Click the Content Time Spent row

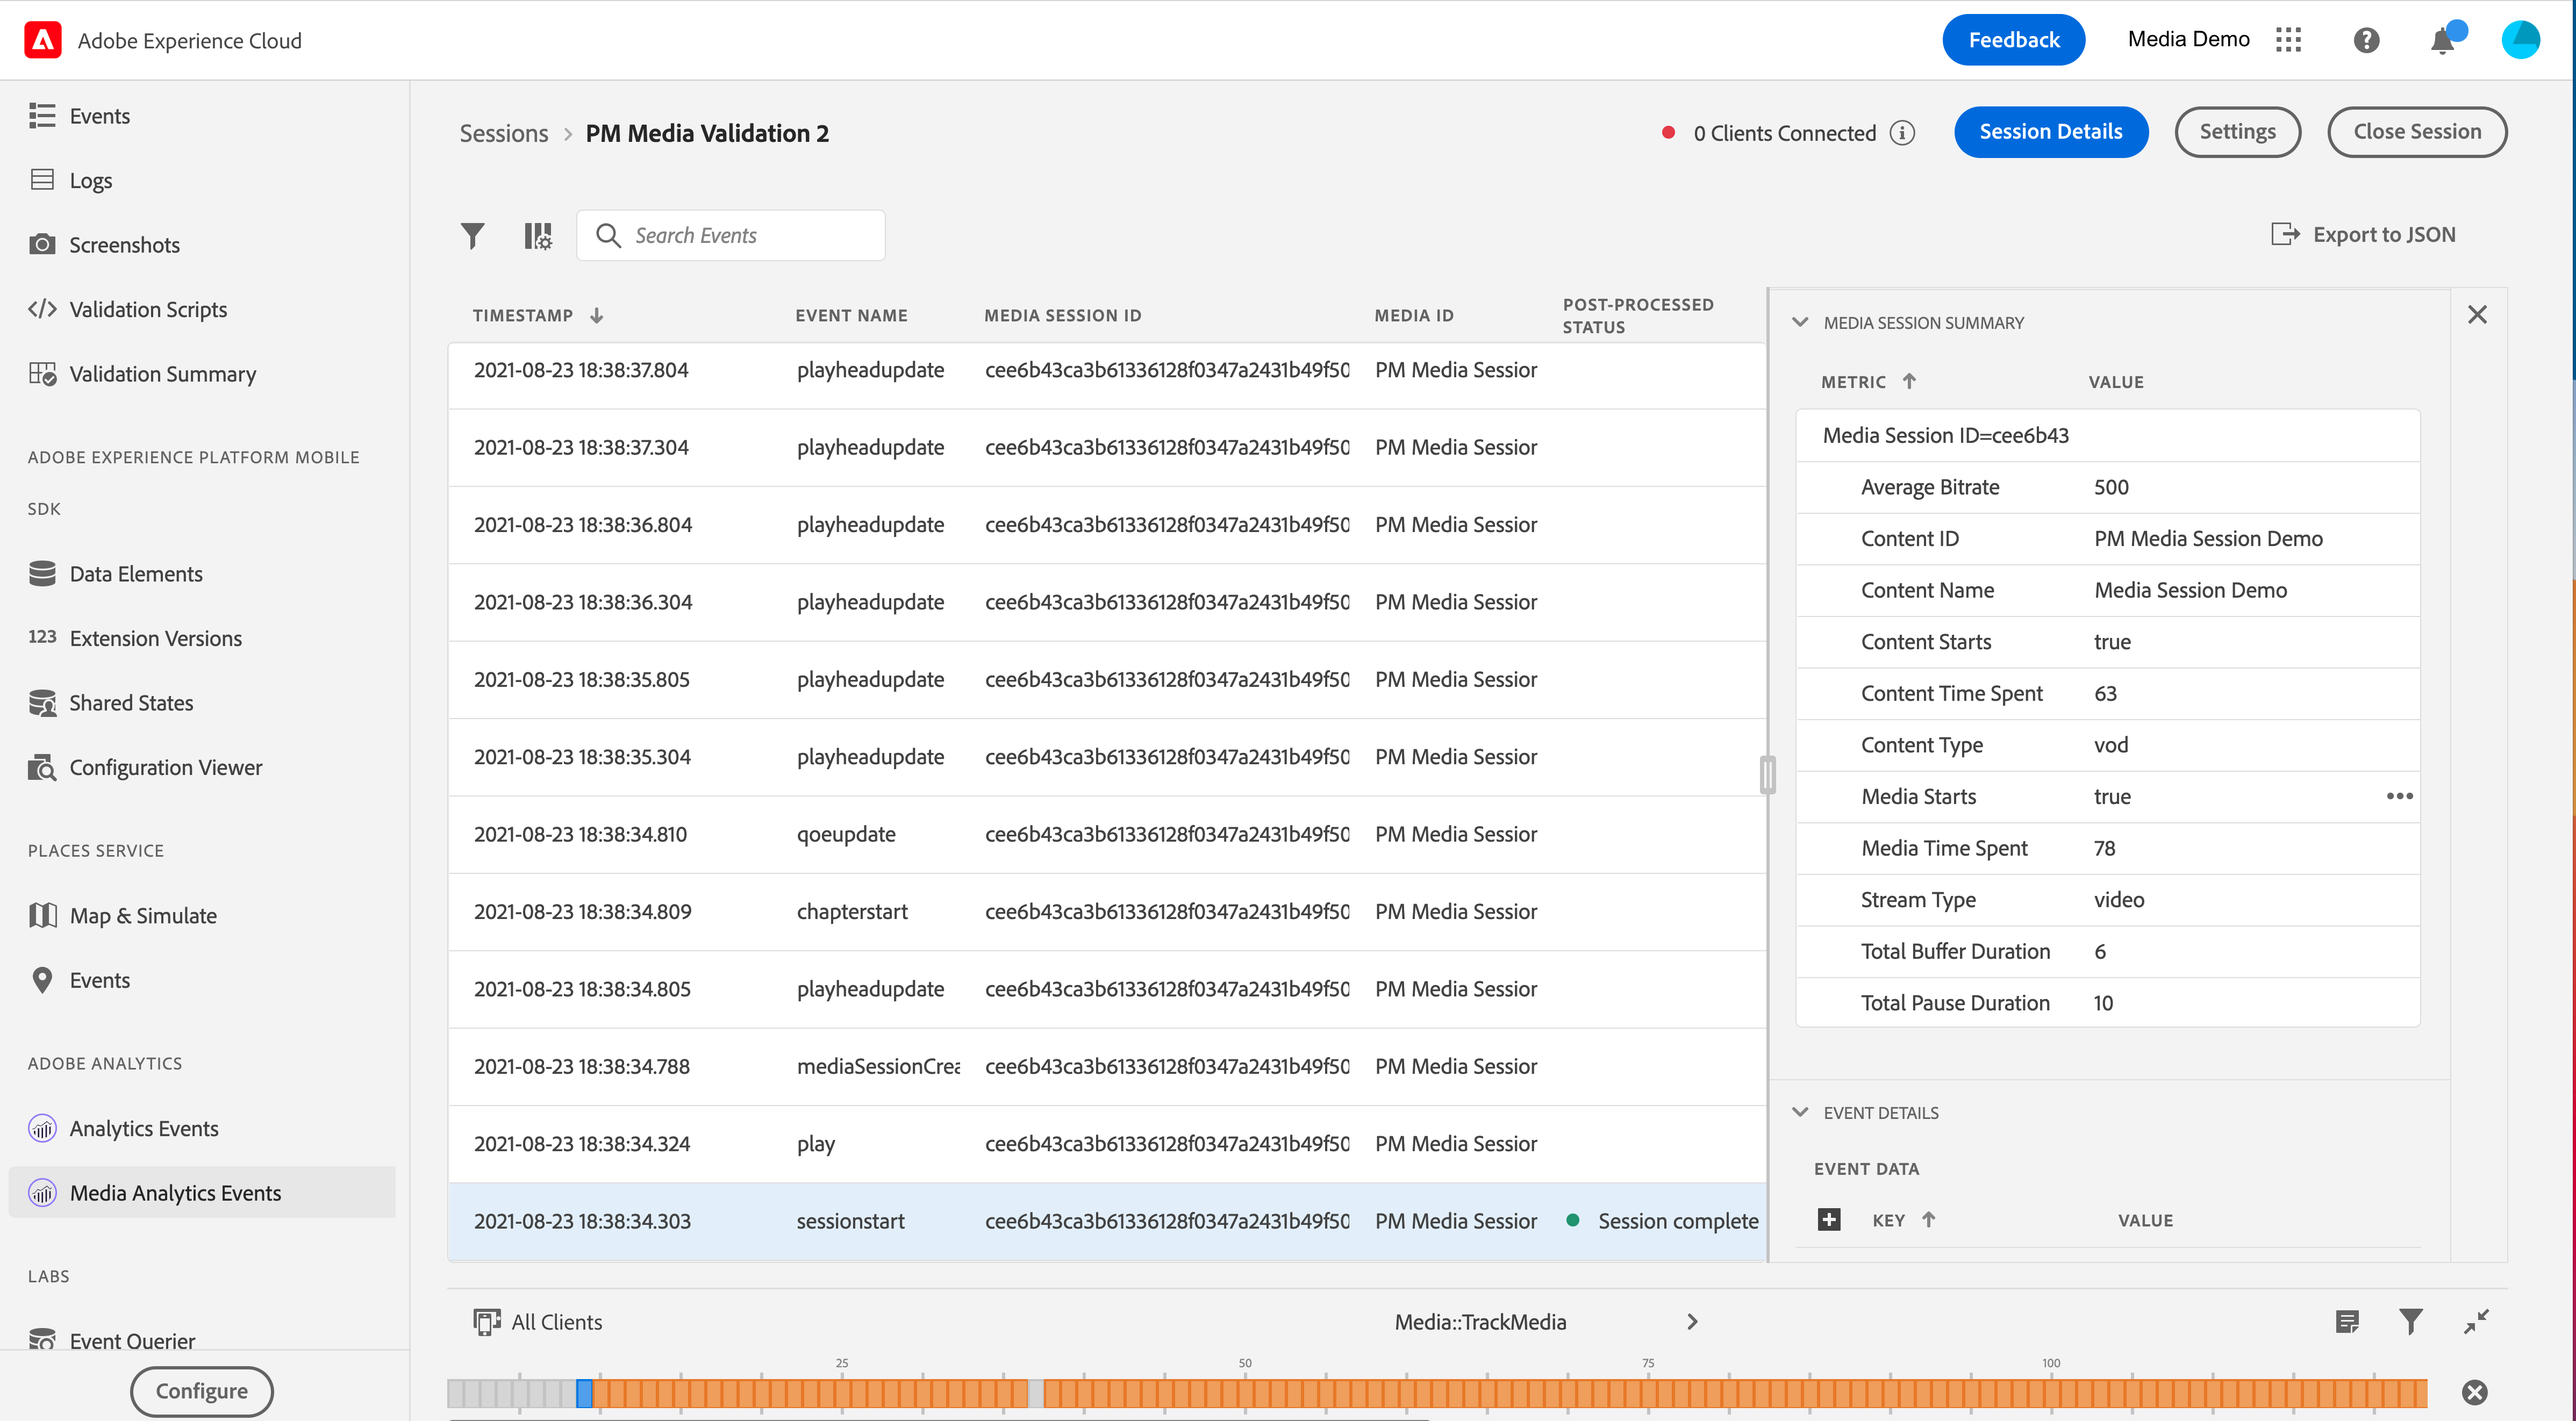click(x=2107, y=693)
